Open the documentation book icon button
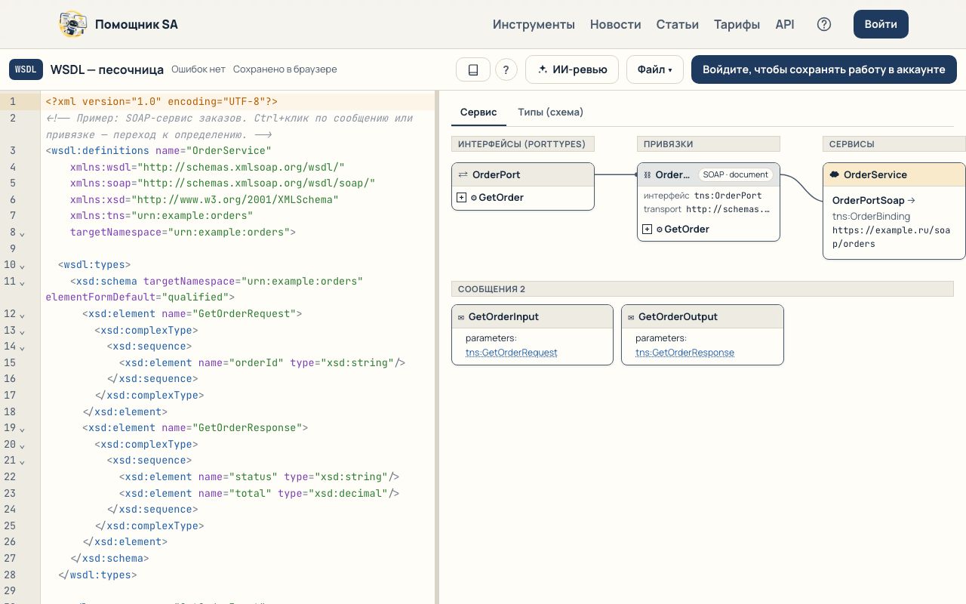The image size is (966, 604). [x=473, y=69]
